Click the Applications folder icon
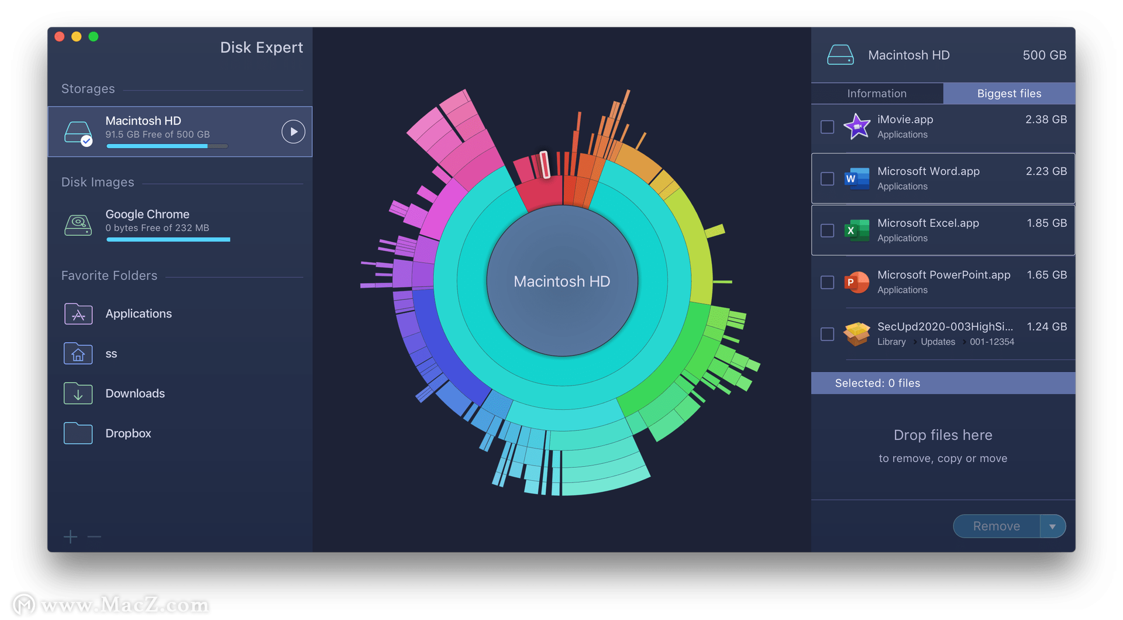Screen dimensions: 1123x620 (78, 314)
